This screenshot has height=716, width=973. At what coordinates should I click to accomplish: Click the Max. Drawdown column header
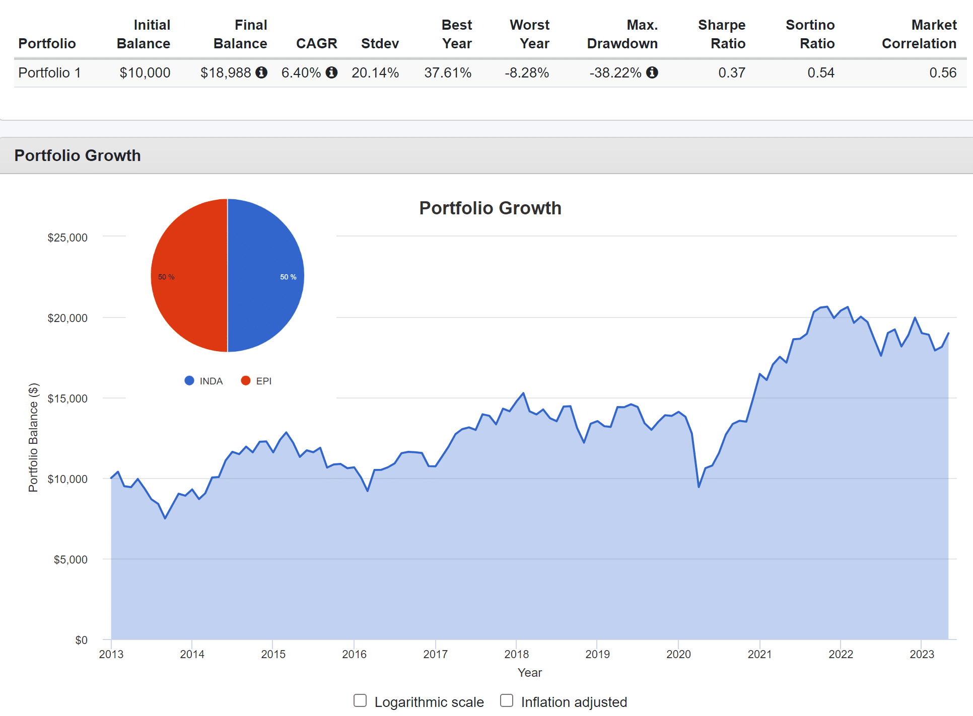(622, 34)
